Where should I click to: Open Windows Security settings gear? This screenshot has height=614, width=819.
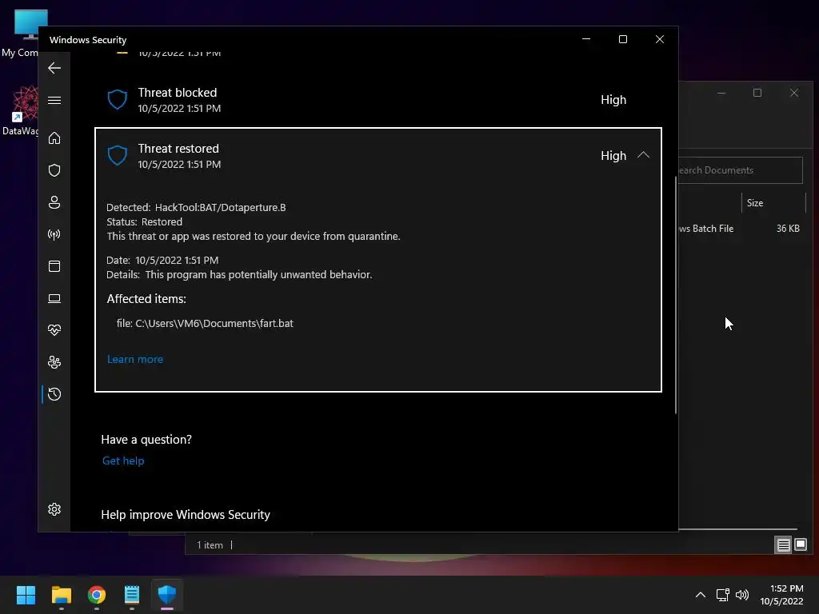point(54,509)
